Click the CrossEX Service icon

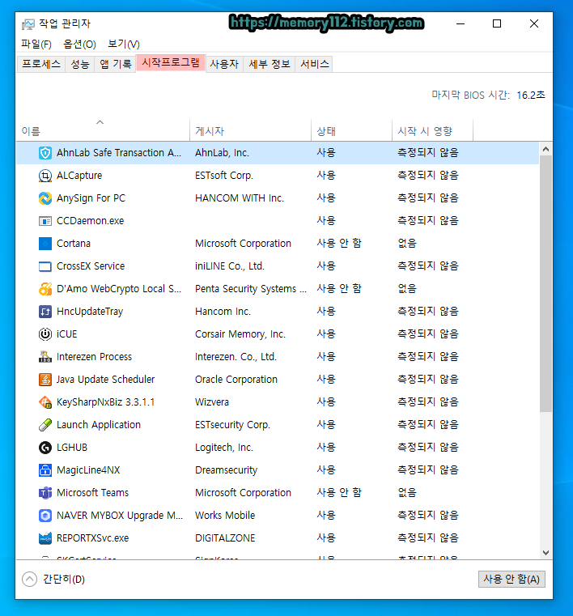point(45,266)
